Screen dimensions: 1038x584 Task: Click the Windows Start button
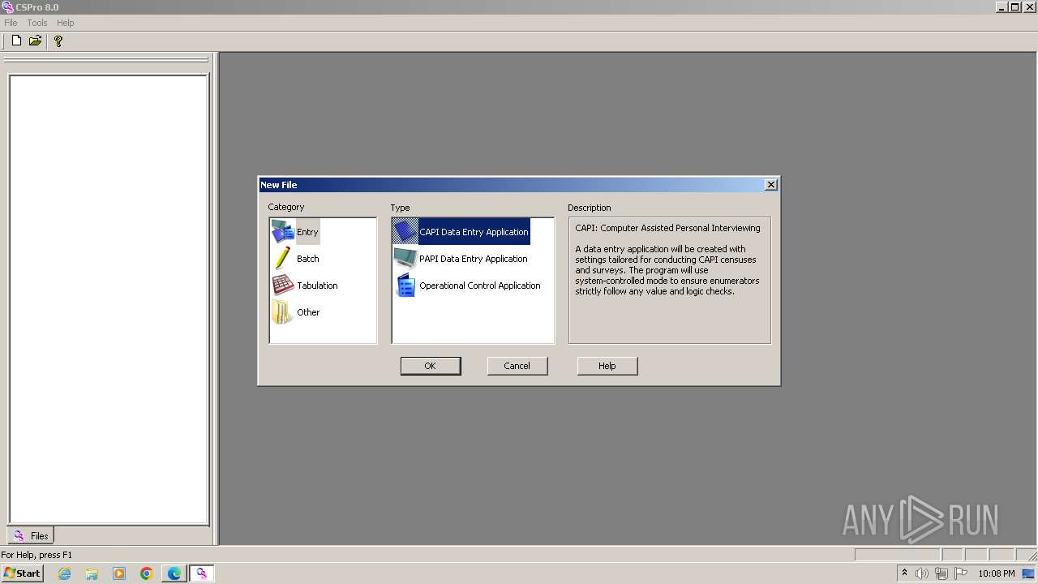(22, 573)
